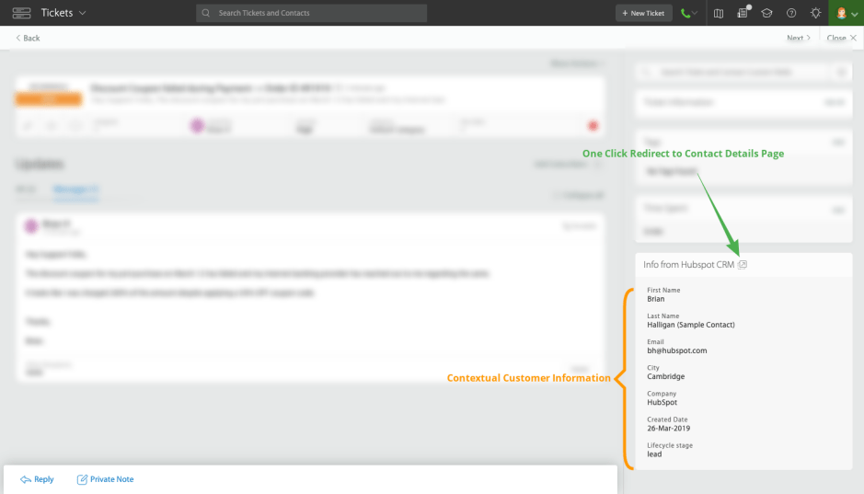Open the user avatar profile dropdown
This screenshot has width=864, height=494.
pos(847,13)
